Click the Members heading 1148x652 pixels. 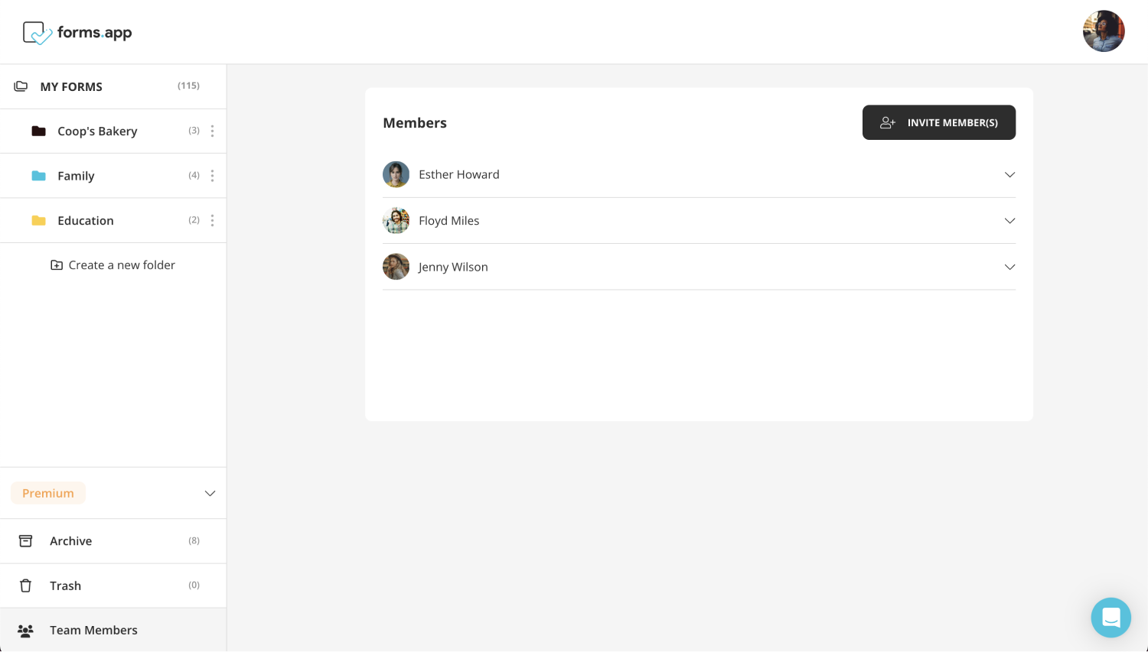(415, 123)
